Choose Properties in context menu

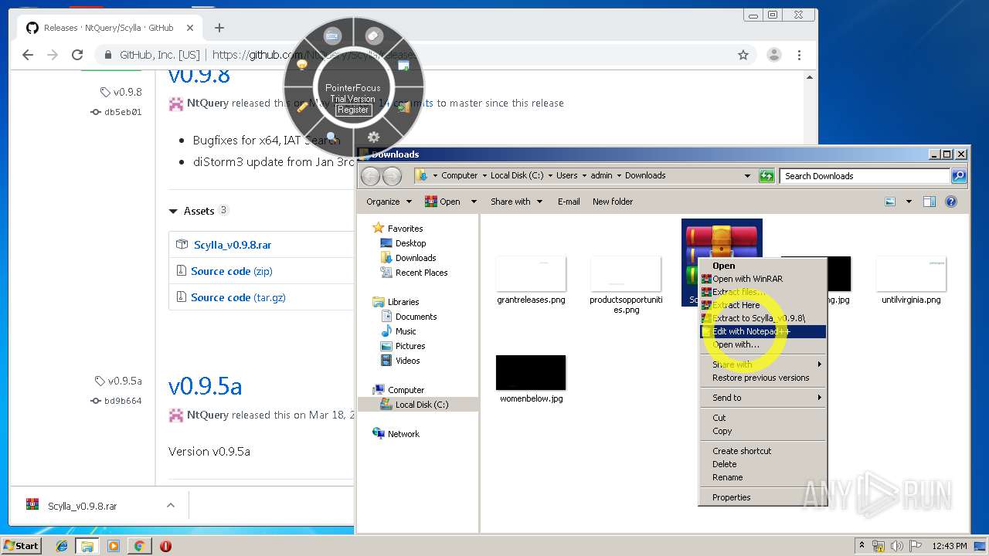763,497
